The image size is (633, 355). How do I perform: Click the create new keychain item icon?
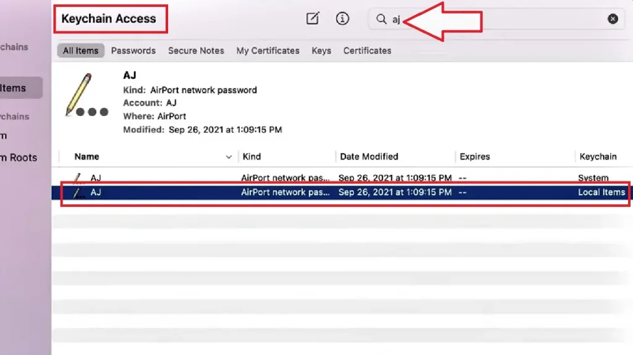point(312,19)
